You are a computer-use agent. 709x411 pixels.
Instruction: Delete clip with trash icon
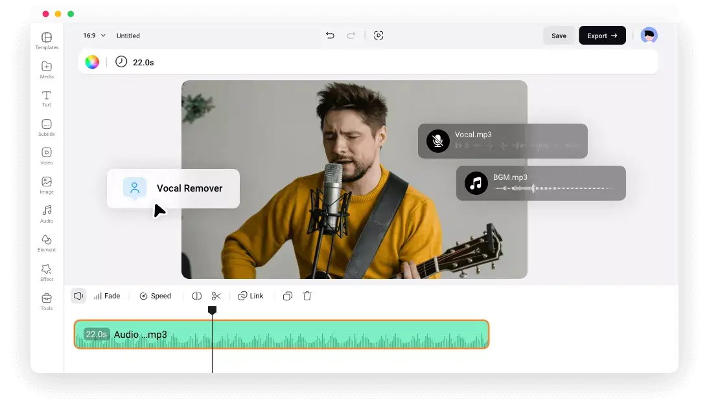coord(307,296)
